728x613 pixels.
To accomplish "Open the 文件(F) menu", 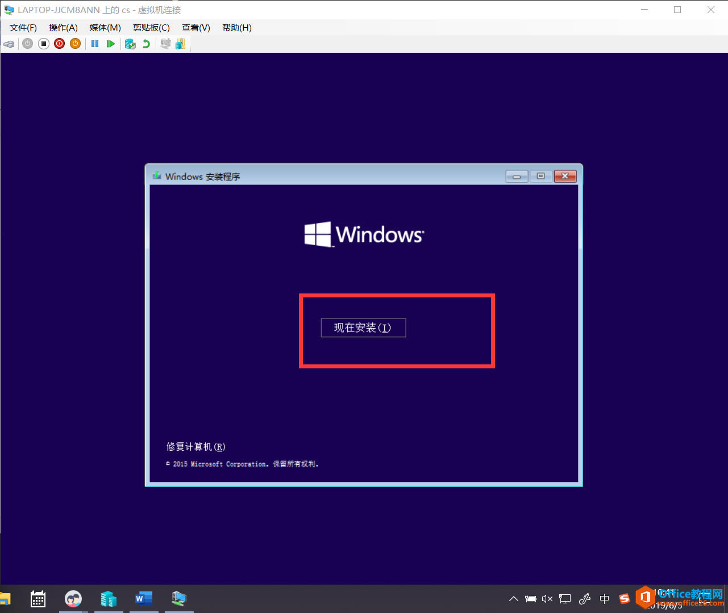I will click(x=23, y=28).
